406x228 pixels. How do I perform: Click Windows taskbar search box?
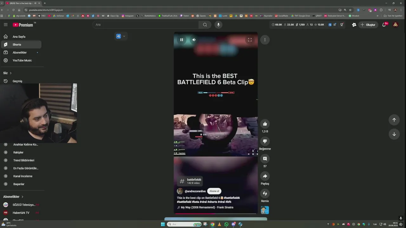[x=185, y=224]
